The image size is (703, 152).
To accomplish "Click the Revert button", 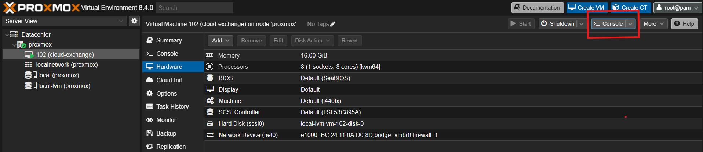I will (349, 41).
